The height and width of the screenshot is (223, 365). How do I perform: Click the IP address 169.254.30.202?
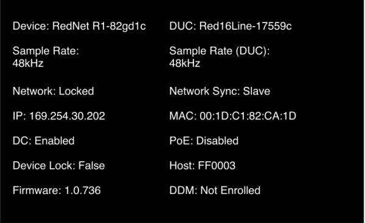pyautogui.click(x=59, y=116)
